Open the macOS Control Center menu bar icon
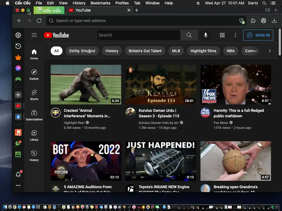This screenshot has width=282, height=211. point(273,3)
